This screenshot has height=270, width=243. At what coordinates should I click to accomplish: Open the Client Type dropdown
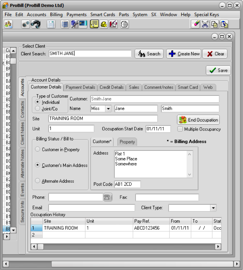point(213,208)
